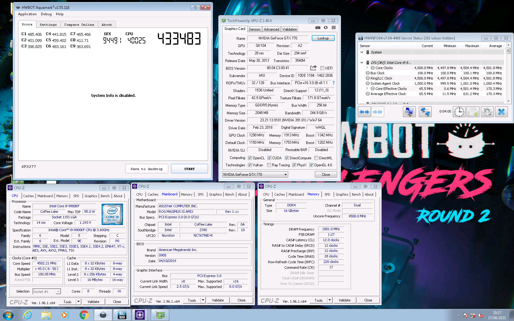This screenshot has width=514, height=321.
Task: Toggle OpenCL checkbox in GPU-Z
Action: pos(250,158)
